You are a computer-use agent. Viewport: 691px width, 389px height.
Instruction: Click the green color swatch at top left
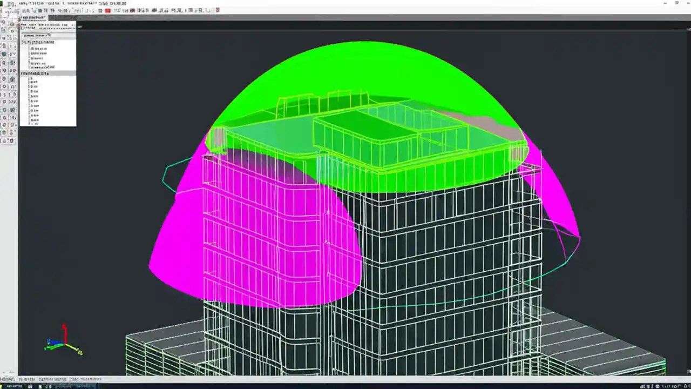[x=2, y=2]
